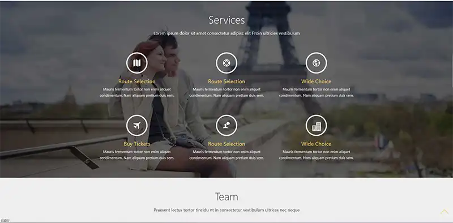Select Route Selection heading below the lifebuoy icon
Image resolution: width=453 pixels, height=223 pixels.
[226, 82]
